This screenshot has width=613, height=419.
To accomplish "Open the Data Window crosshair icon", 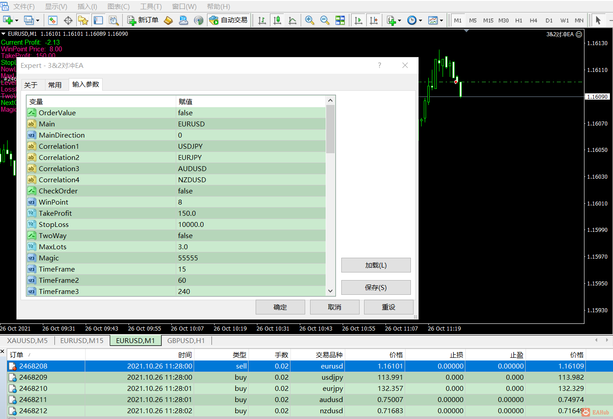I will pyautogui.click(x=68, y=20).
